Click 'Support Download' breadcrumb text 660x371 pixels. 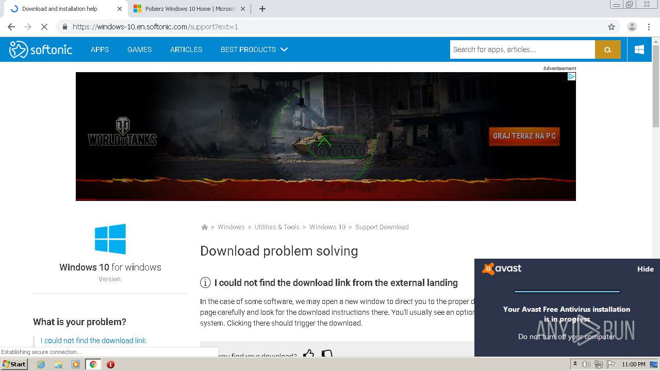pyautogui.click(x=382, y=227)
